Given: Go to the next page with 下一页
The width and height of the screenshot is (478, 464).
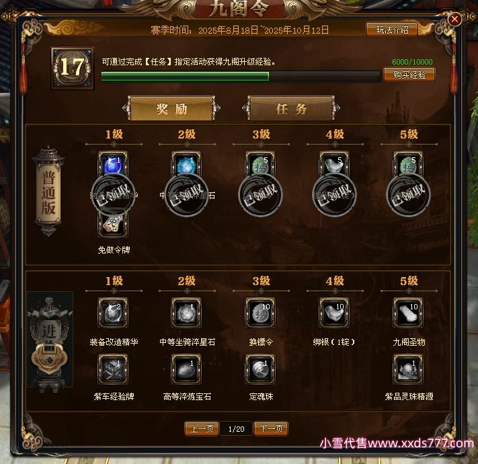Looking at the screenshot, I should (271, 428).
